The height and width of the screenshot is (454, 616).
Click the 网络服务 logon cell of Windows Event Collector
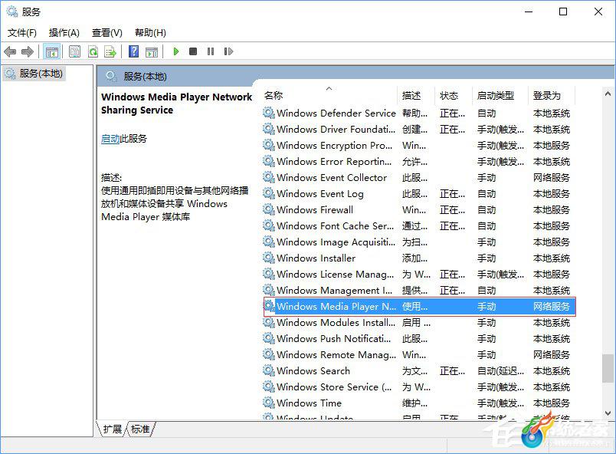click(x=551, y=178)
